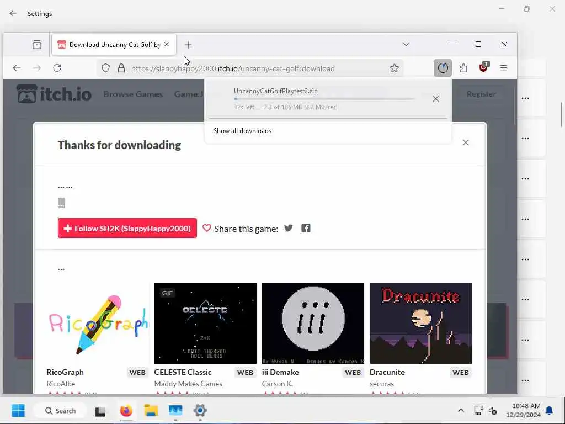This screenshot has height=424, width=565.
Task: Share this game on Facebook
Action: point(306,228)
